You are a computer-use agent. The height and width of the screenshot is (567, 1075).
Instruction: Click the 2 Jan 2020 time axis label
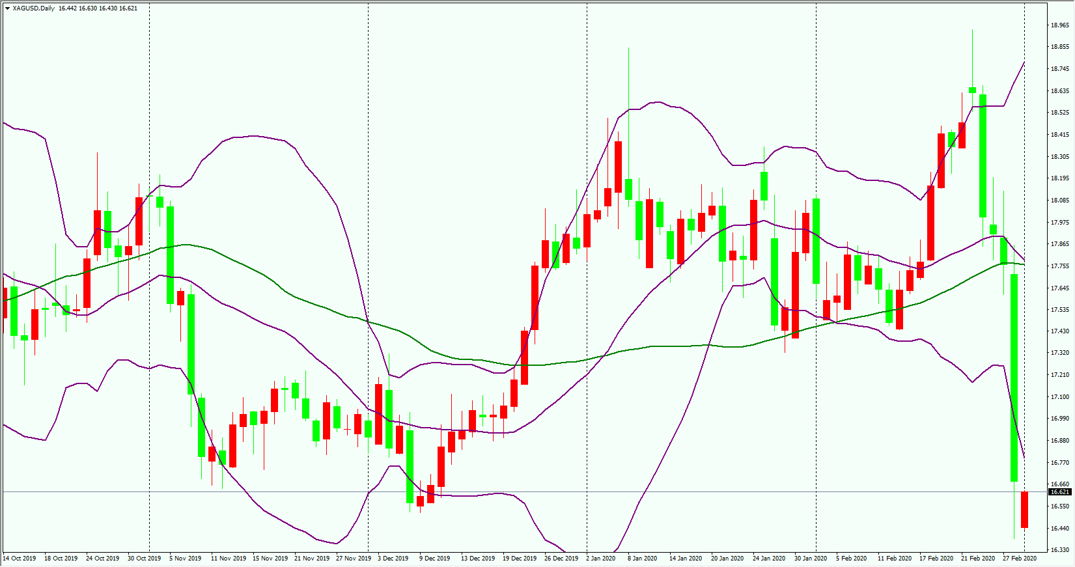pyautogui.click(x=601, y=559)
